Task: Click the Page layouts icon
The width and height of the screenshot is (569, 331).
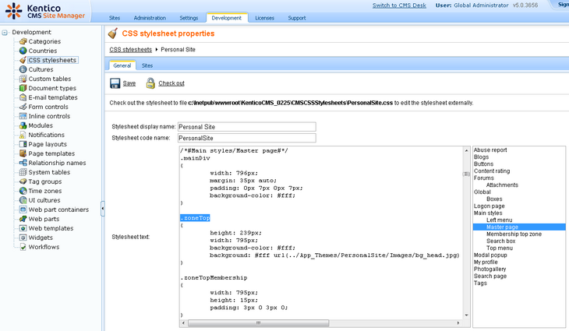Action: pos(23,144)
